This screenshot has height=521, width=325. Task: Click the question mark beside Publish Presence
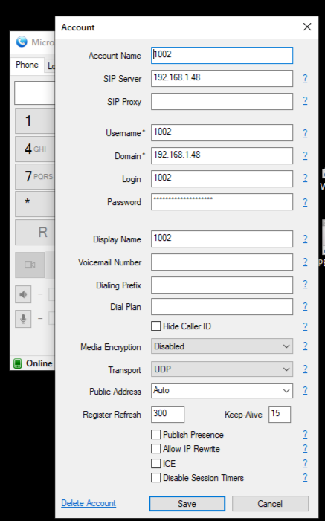305,434
